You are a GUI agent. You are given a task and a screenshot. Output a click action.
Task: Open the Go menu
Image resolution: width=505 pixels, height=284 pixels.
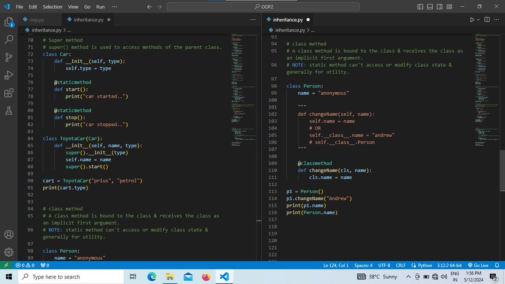point(88,7)
